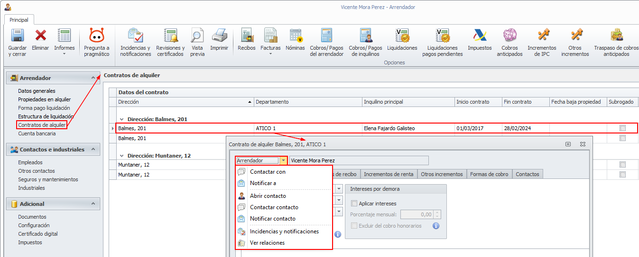The height and width of the screenshot is (257, 639).
Task: Open Liquidaciones pagos pendientes icon
Action: coord(443,35)
